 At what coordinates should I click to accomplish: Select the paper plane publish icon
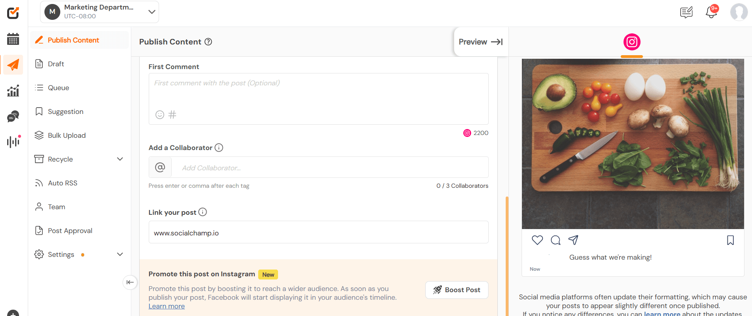coord(13,65)
